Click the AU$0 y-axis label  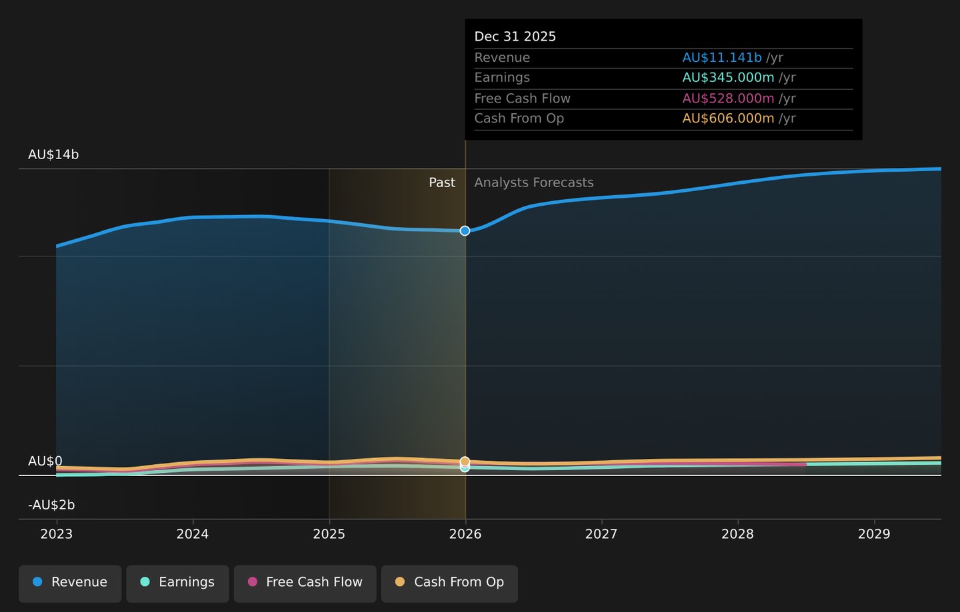point(45,461)
